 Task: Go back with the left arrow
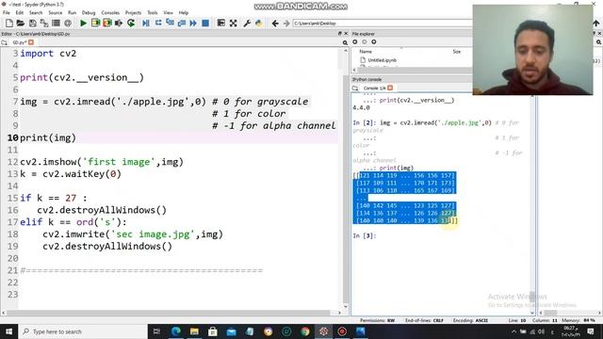pyautogui.click(x=274, y=24)
